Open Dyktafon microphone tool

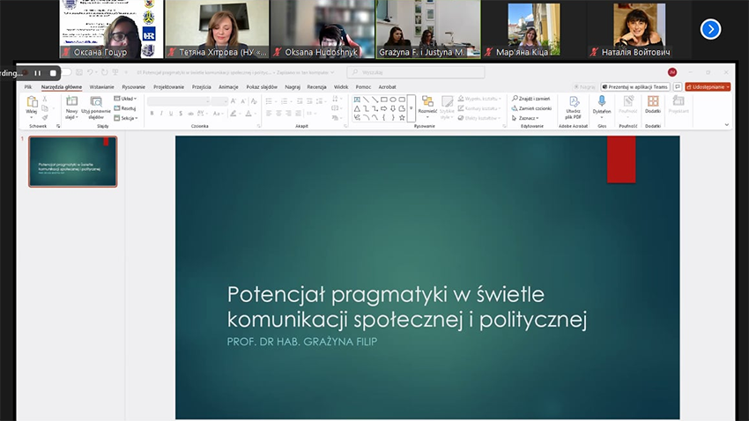click(x=602, y=102)
